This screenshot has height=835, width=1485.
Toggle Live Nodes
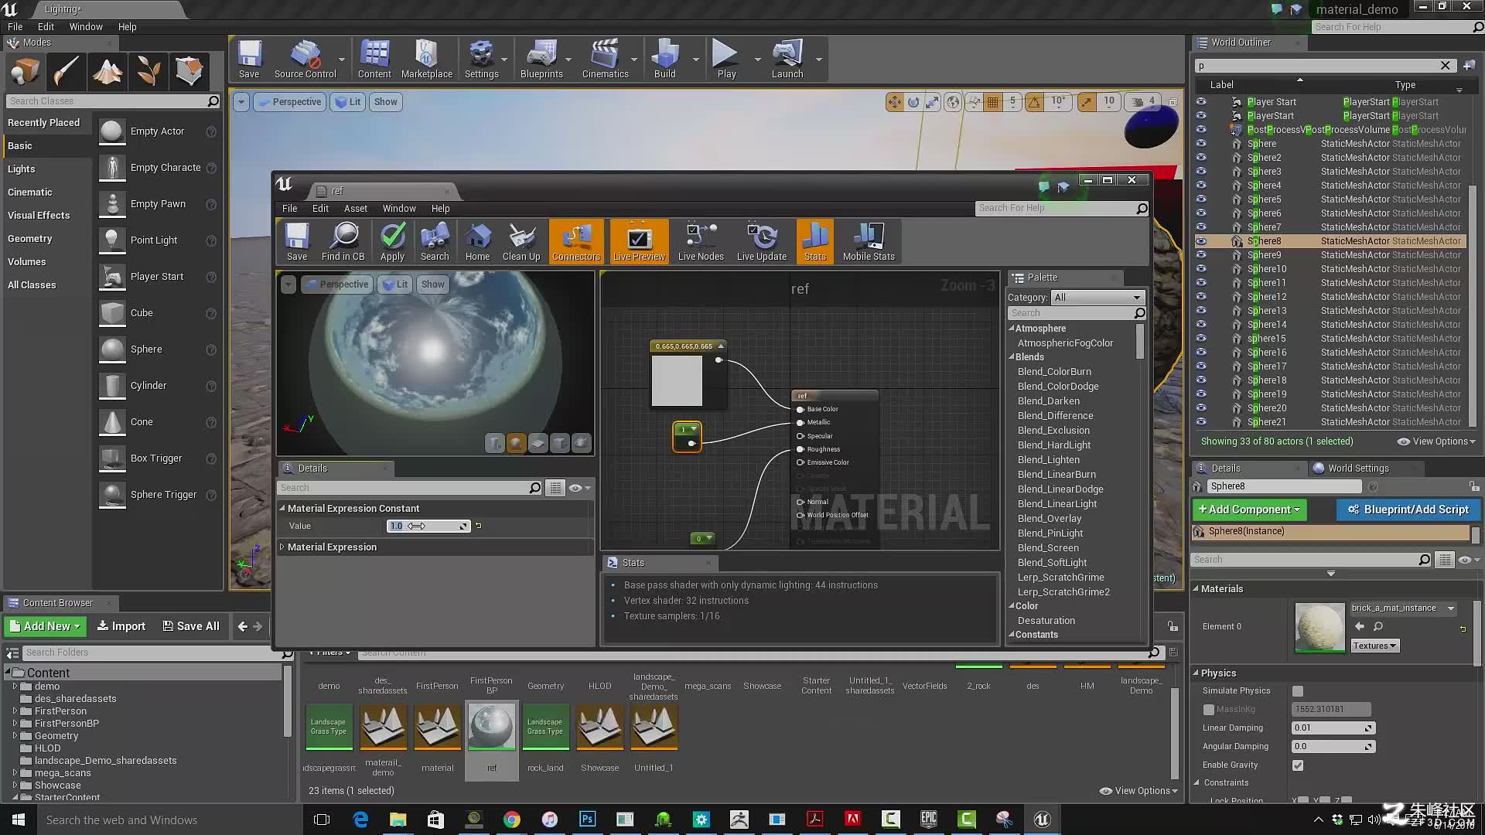click(x=701, y=242)
